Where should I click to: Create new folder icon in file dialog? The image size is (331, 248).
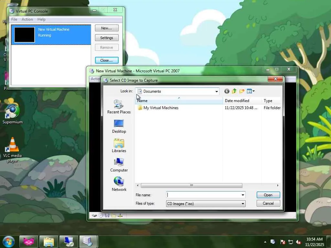coord(242,91)
